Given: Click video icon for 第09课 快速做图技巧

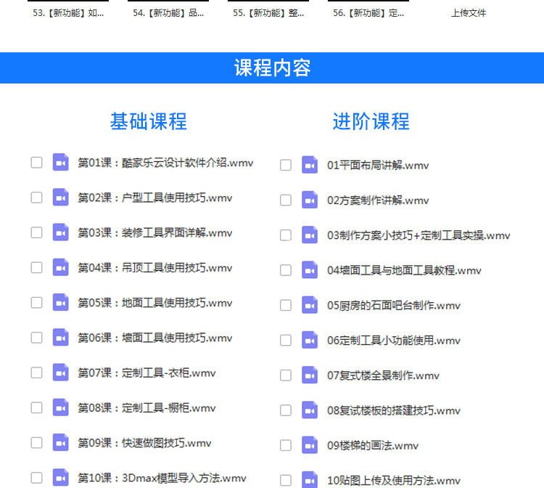Looking at the screenshot, I should [60, 442].
